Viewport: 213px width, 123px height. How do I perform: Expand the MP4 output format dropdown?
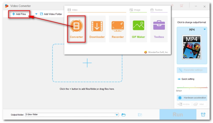[204, 29]
